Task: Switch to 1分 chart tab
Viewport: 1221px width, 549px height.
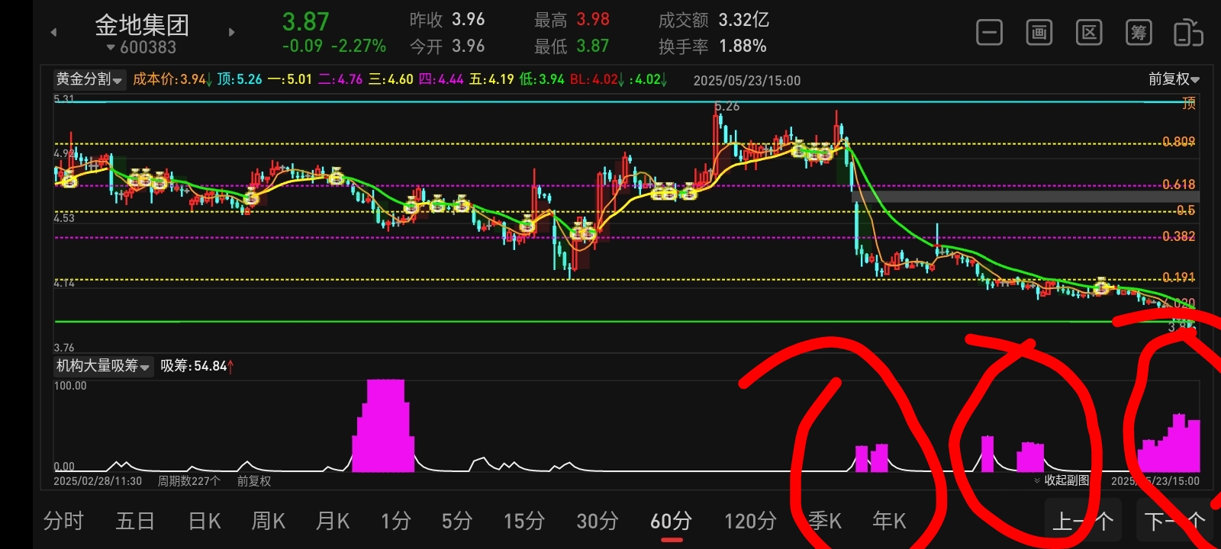Action: [396, 521]
